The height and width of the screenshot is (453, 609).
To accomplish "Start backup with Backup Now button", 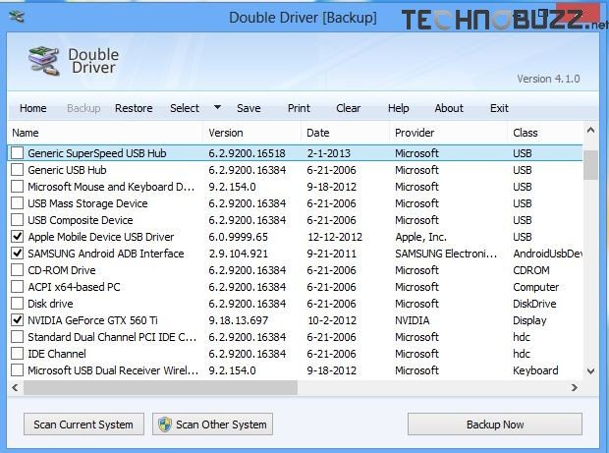I will pyautogui.click(x=495, y=425).
